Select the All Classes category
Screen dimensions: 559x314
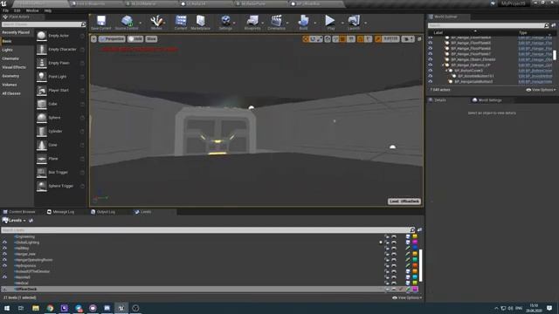(11, 93)
